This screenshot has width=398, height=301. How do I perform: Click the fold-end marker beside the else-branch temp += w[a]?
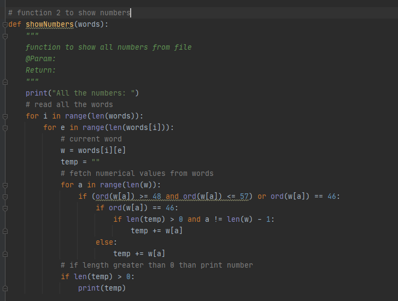pos(5,254)
